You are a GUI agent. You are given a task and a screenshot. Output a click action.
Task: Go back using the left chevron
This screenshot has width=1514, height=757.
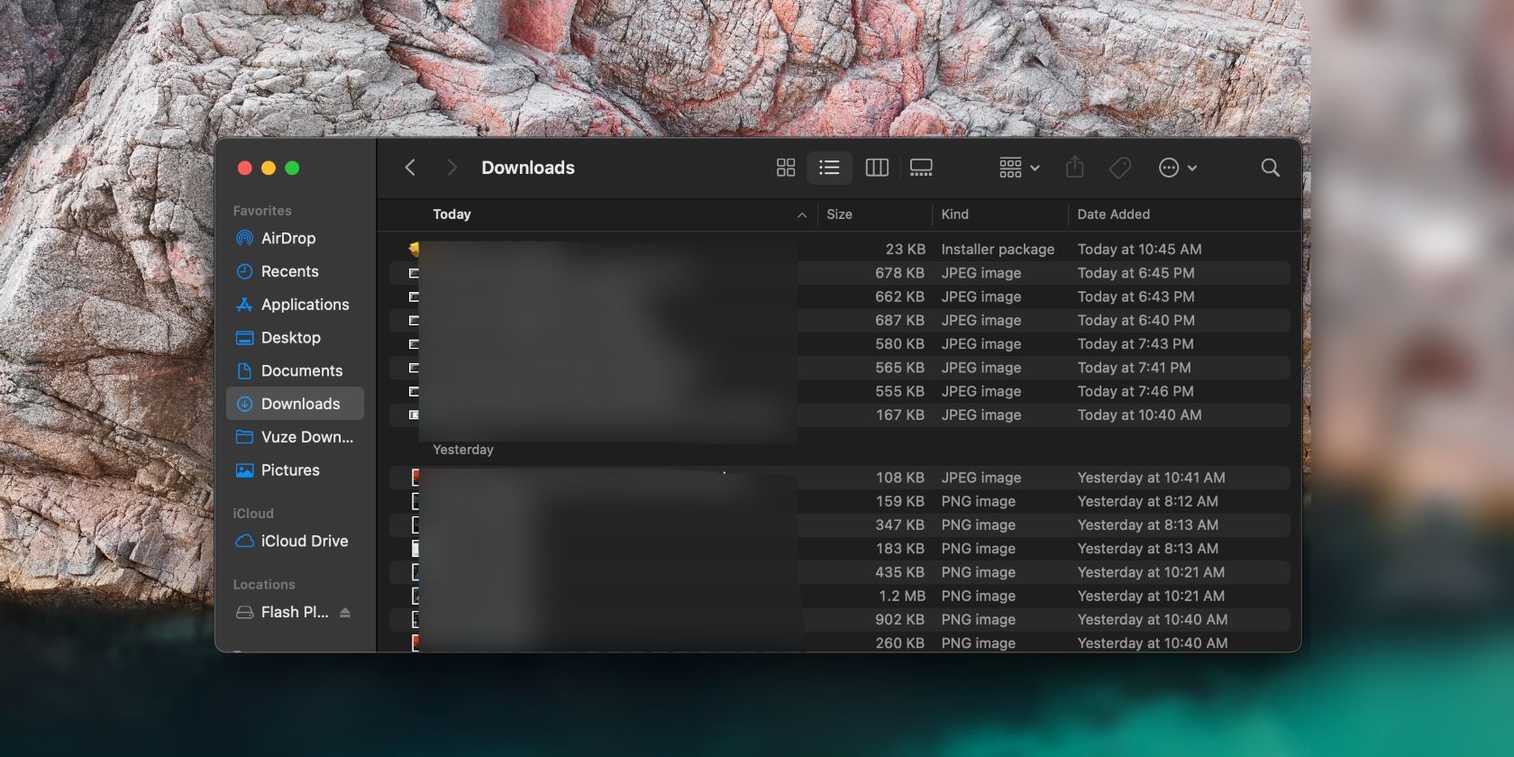(x=410, y=168)
